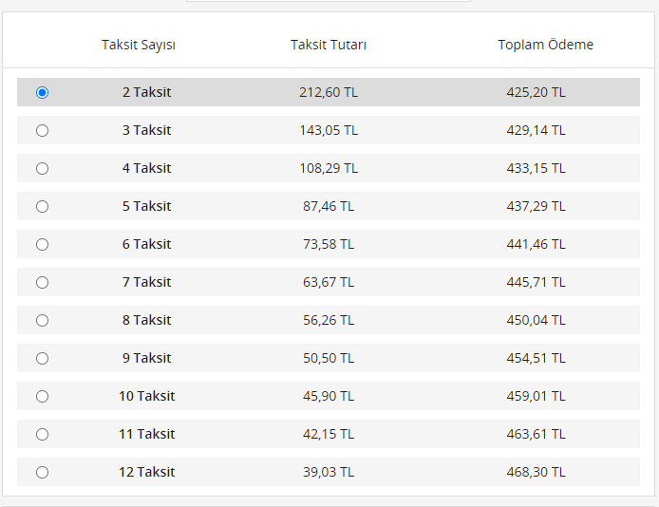659x507 pixels.
Task: Click the 143,05 TL installment amount
Action: (x=329, y=130)
